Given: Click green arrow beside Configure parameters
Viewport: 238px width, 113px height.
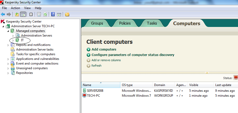Looking at the screenshot, I should coord(89,55).
